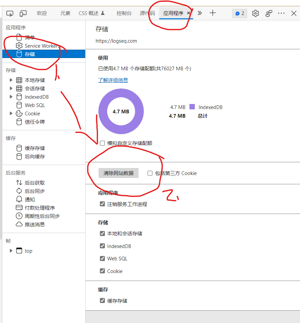Click the 会话存储 table icon

19,88
